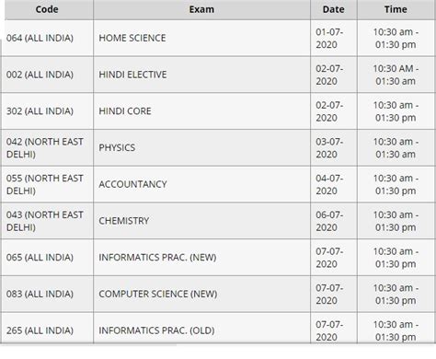Click code 064 (ALL INDIA) cell

[47, 38]
